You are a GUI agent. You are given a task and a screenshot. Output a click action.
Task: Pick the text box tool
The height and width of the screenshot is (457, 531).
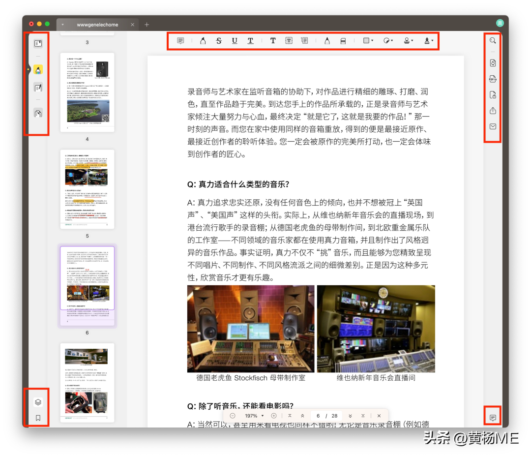click(289, 41)
